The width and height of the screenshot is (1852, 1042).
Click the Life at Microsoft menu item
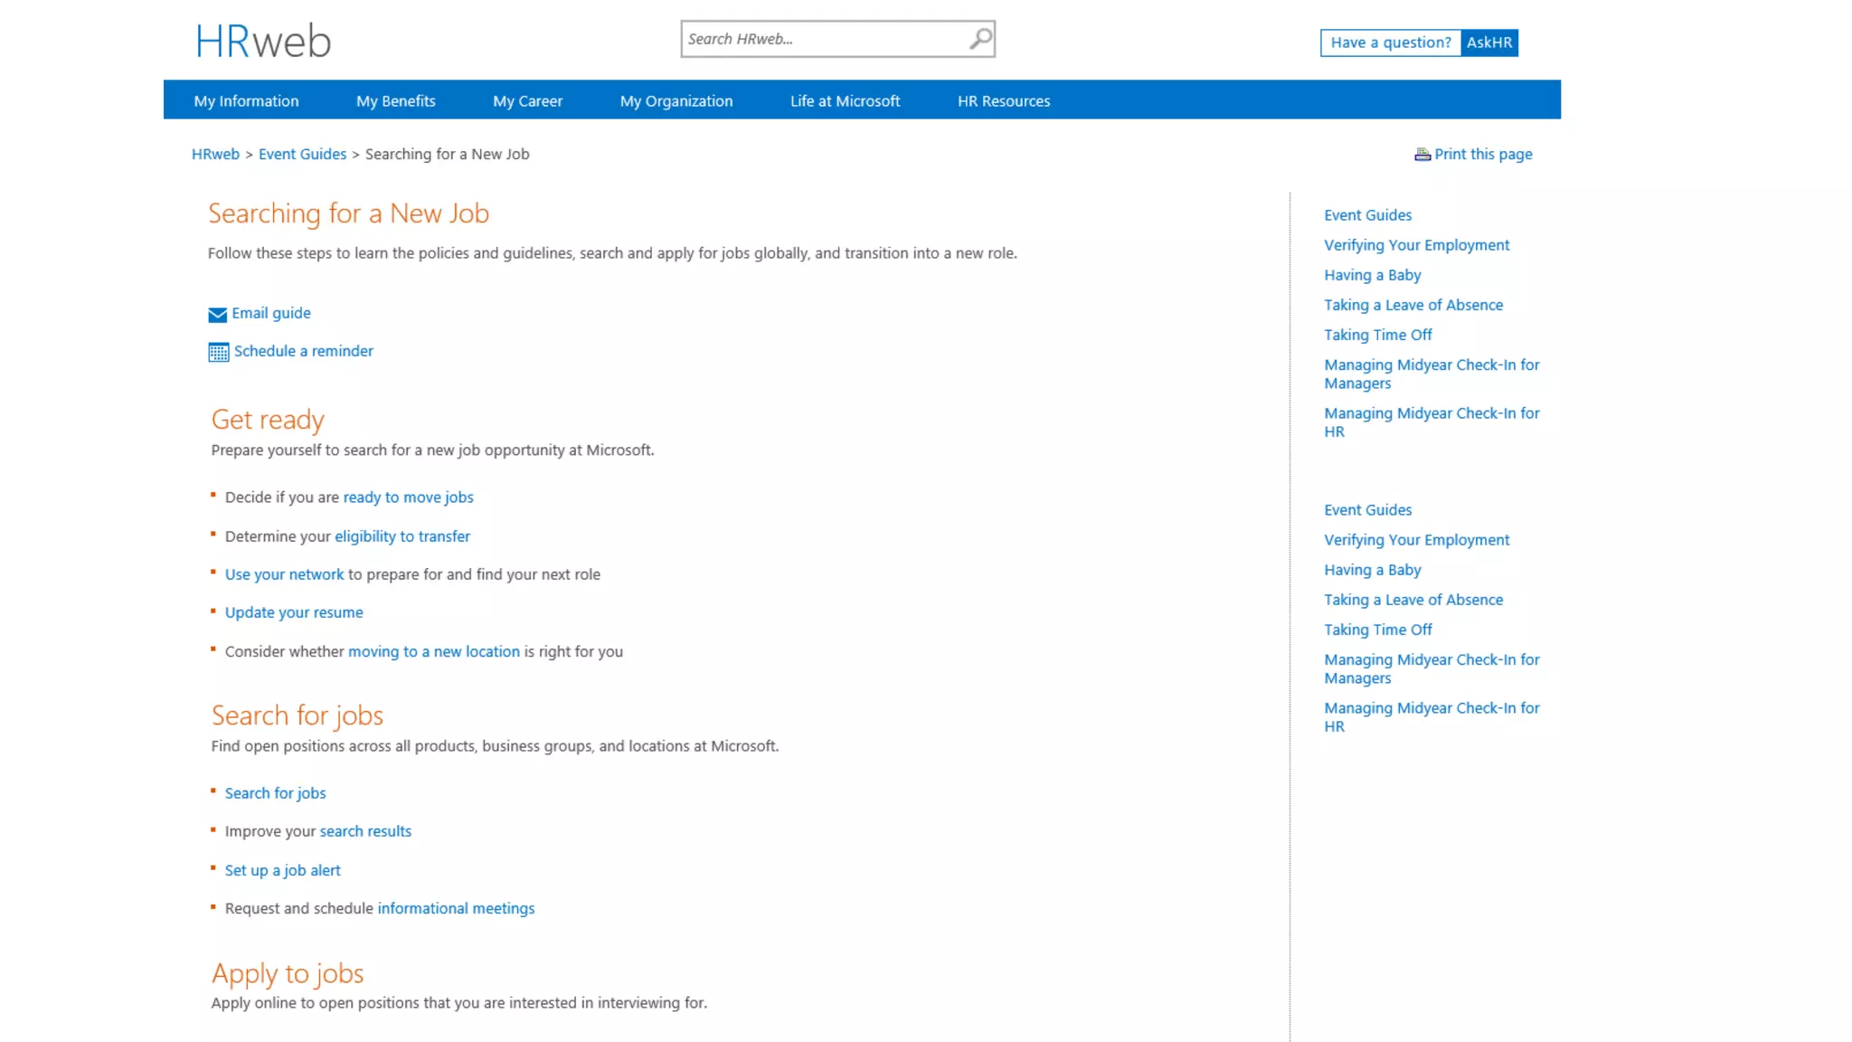click(x=845, y=101)
